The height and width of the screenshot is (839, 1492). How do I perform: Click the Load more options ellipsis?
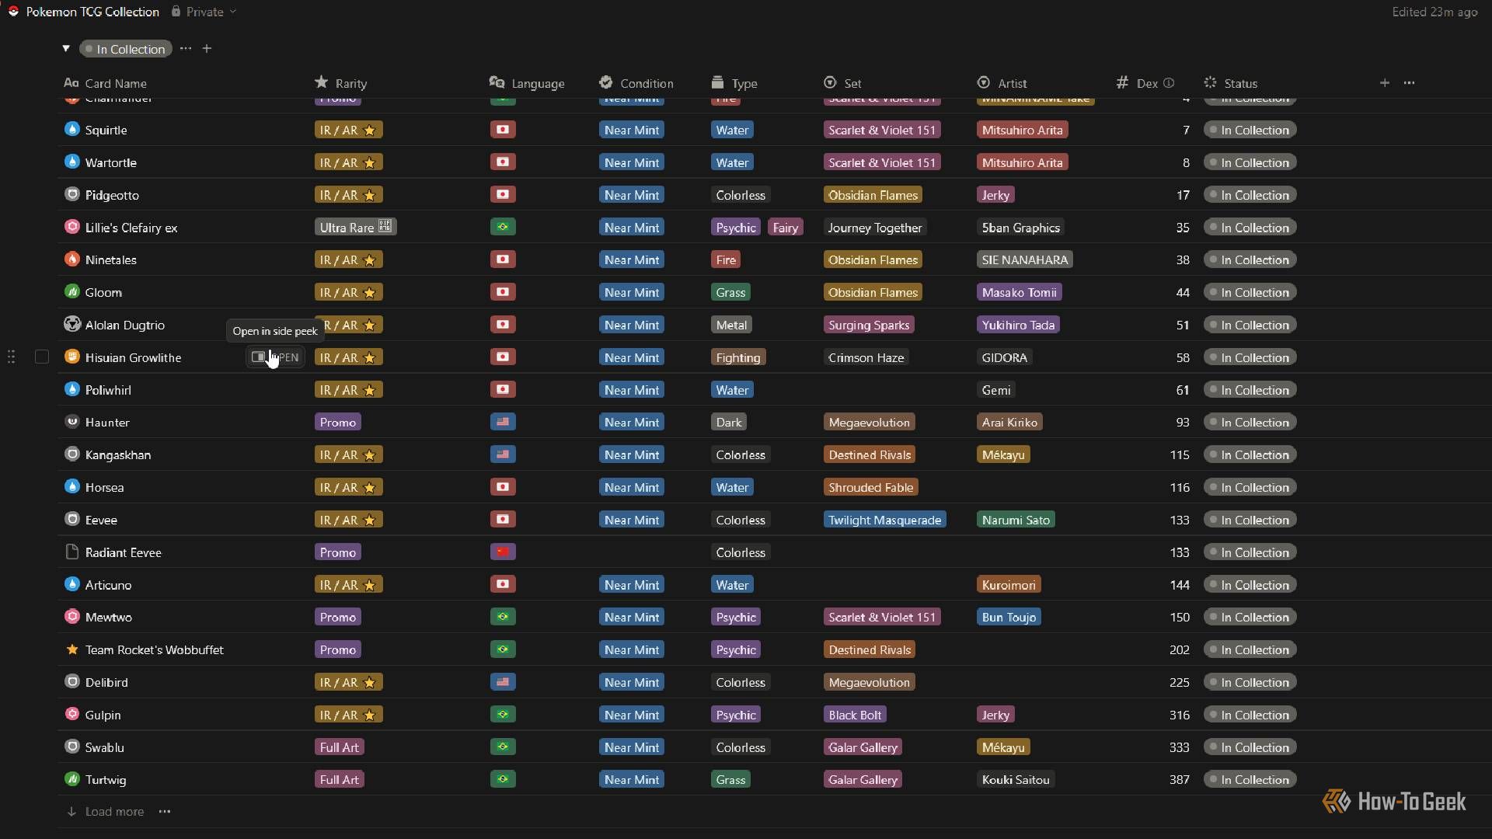pos(165,812)
